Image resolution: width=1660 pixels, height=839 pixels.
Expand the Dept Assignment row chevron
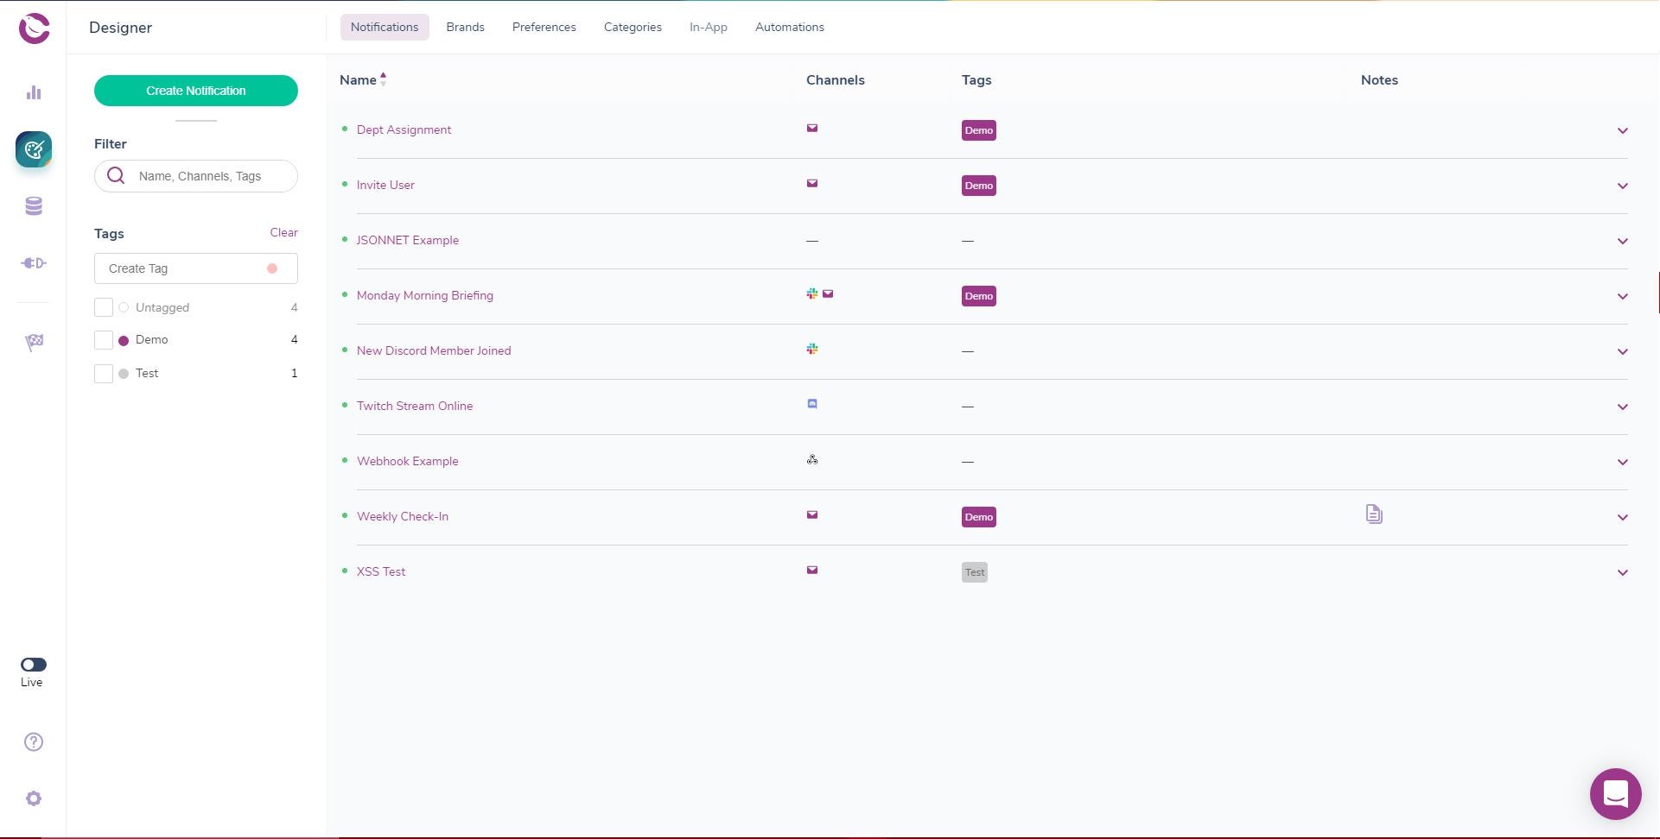[1622, 131]
